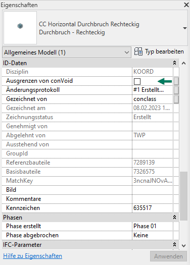Screen dimensions: 190x265
Task: Open the Allgemeines Modell (1) filter dropdown
Action: [x=67, y=52]
